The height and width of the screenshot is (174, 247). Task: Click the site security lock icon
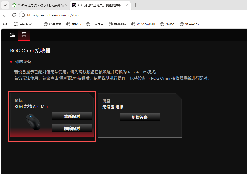(23, 15)
